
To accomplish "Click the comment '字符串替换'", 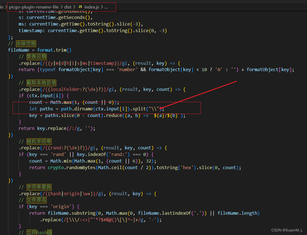I will click(x=39, y=187).
